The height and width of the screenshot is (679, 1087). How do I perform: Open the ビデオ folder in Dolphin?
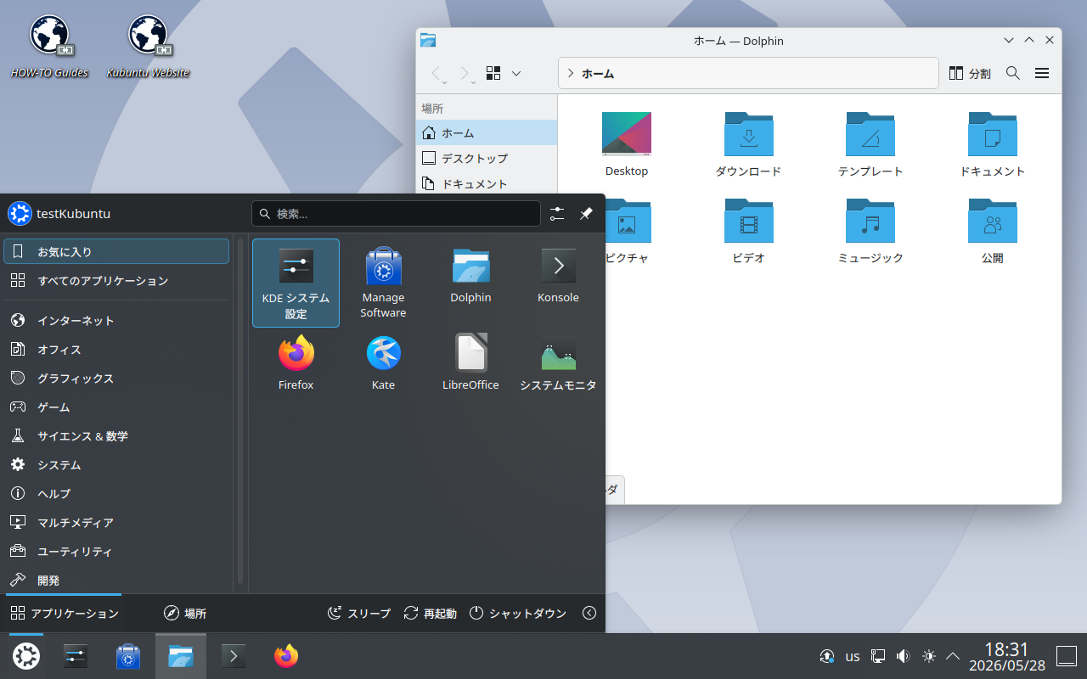tap(748, 231)
